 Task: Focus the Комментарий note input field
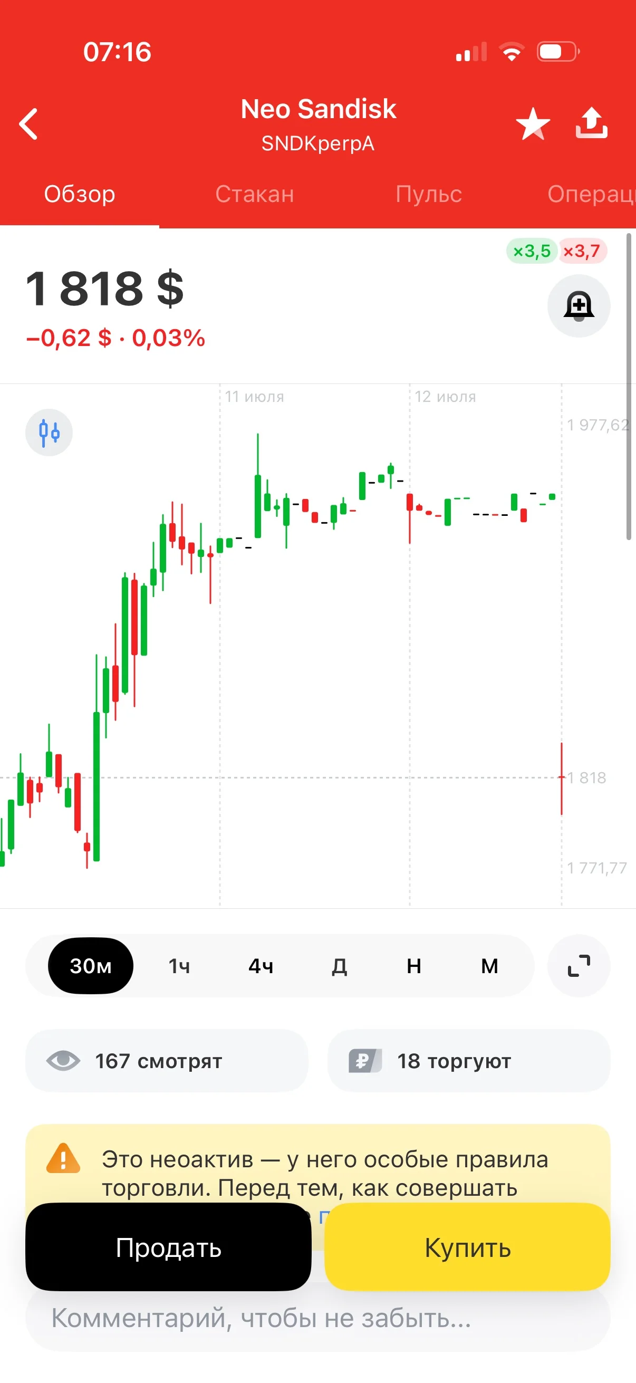(x=317, y=1319)
